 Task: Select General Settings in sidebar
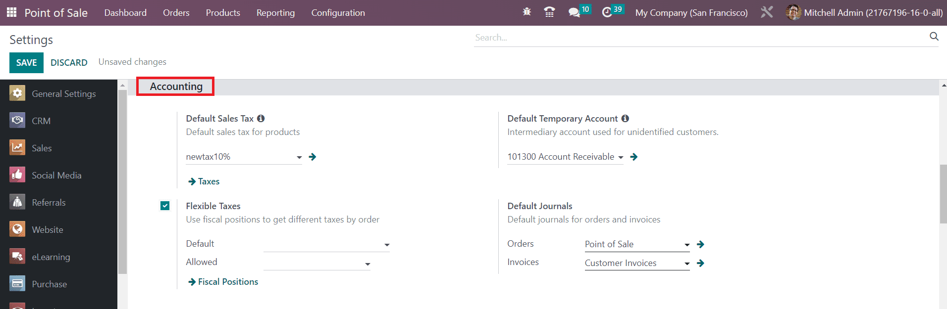58,93
